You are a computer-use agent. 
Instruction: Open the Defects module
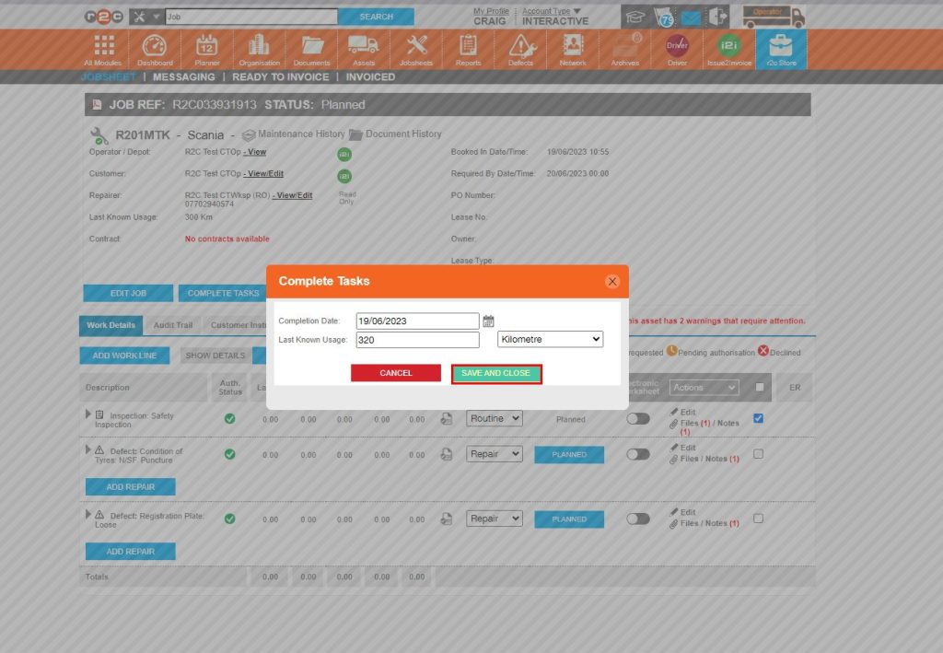coord(520,49)
